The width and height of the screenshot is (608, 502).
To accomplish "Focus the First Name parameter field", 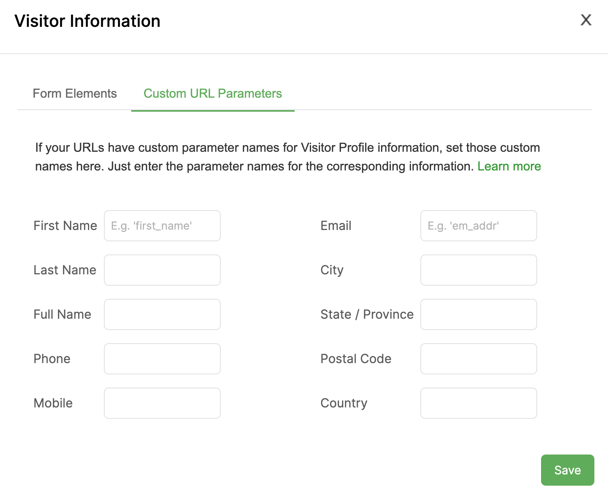I will [162, 226].
